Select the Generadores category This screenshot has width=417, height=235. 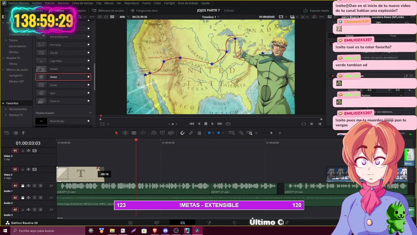tap(17, 46)
